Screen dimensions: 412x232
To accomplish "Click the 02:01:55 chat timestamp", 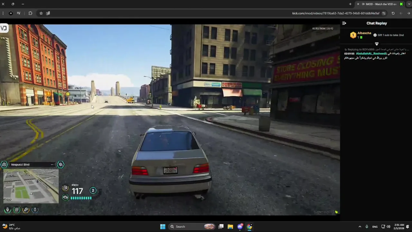I will tap(349, 53).
